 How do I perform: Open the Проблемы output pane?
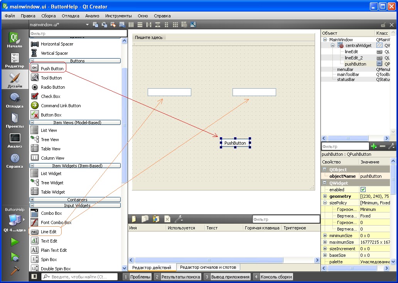pyautogui.click(x=137, y=277)
